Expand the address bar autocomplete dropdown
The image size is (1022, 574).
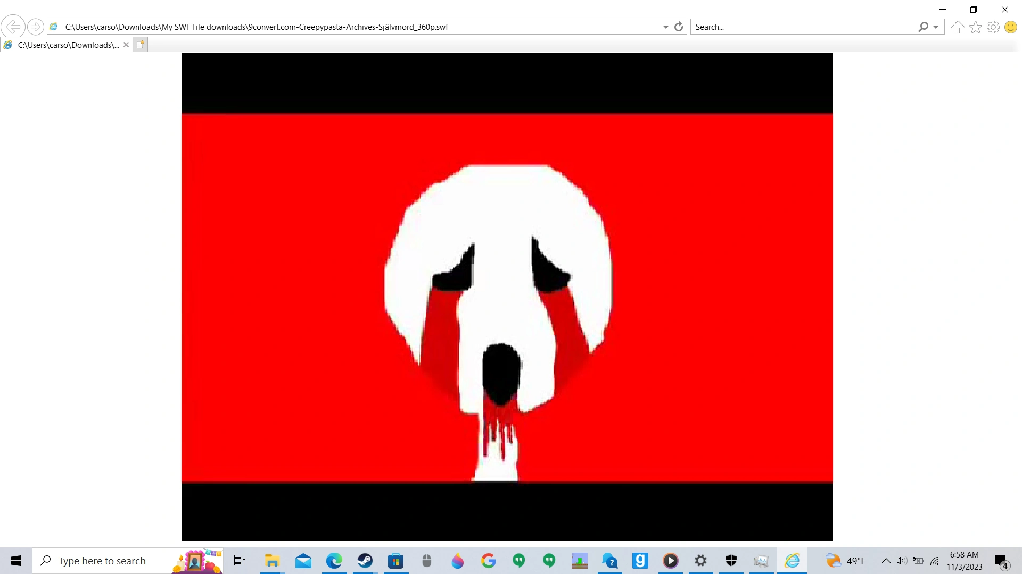click(665, 27)
